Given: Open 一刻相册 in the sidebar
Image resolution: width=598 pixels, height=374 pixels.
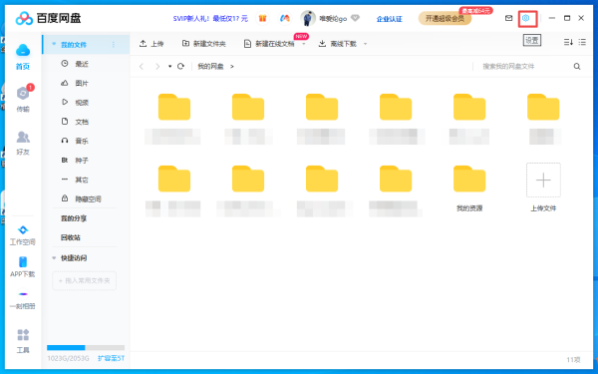Looking at the screenshot, I should (x=23, y=299).
